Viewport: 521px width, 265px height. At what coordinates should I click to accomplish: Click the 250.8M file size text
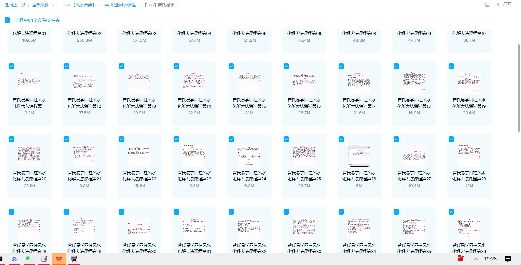[84, 40]
